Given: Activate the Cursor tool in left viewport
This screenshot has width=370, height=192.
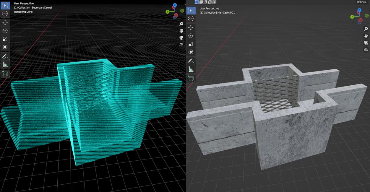Looking at the screenshot, I should pos(5,14).
